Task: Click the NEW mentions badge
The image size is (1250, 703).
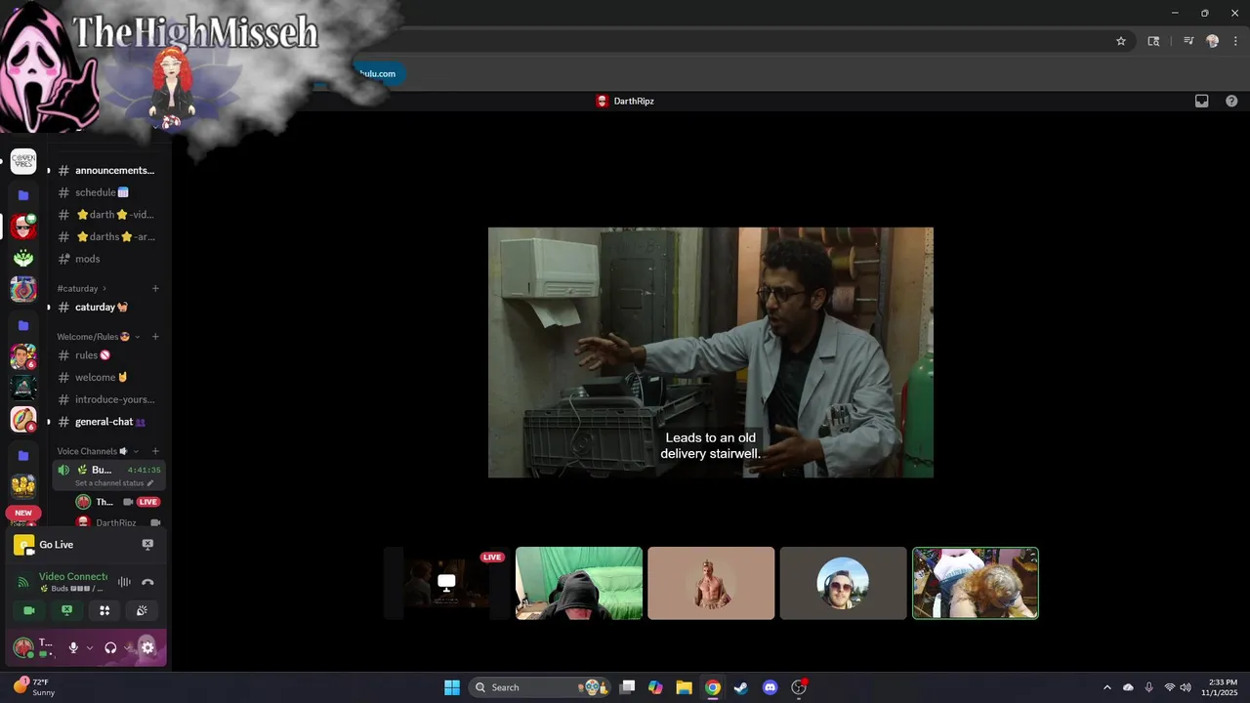Action: click(23, 513)
